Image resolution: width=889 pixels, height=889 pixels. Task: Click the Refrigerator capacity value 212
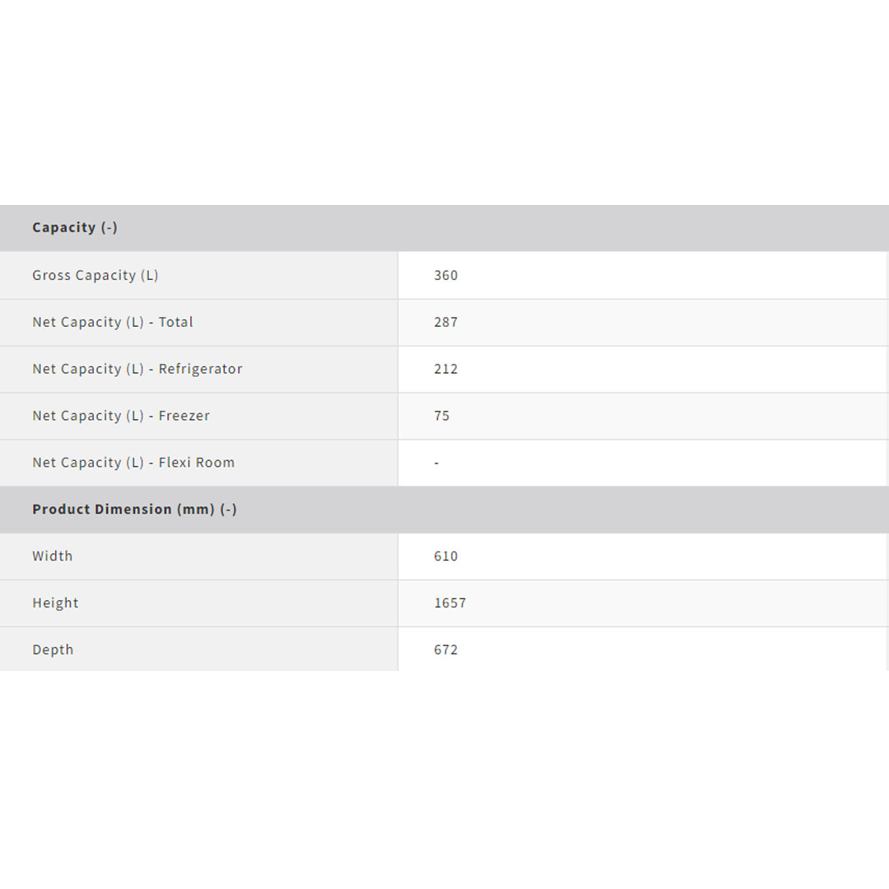pos(445,370)
